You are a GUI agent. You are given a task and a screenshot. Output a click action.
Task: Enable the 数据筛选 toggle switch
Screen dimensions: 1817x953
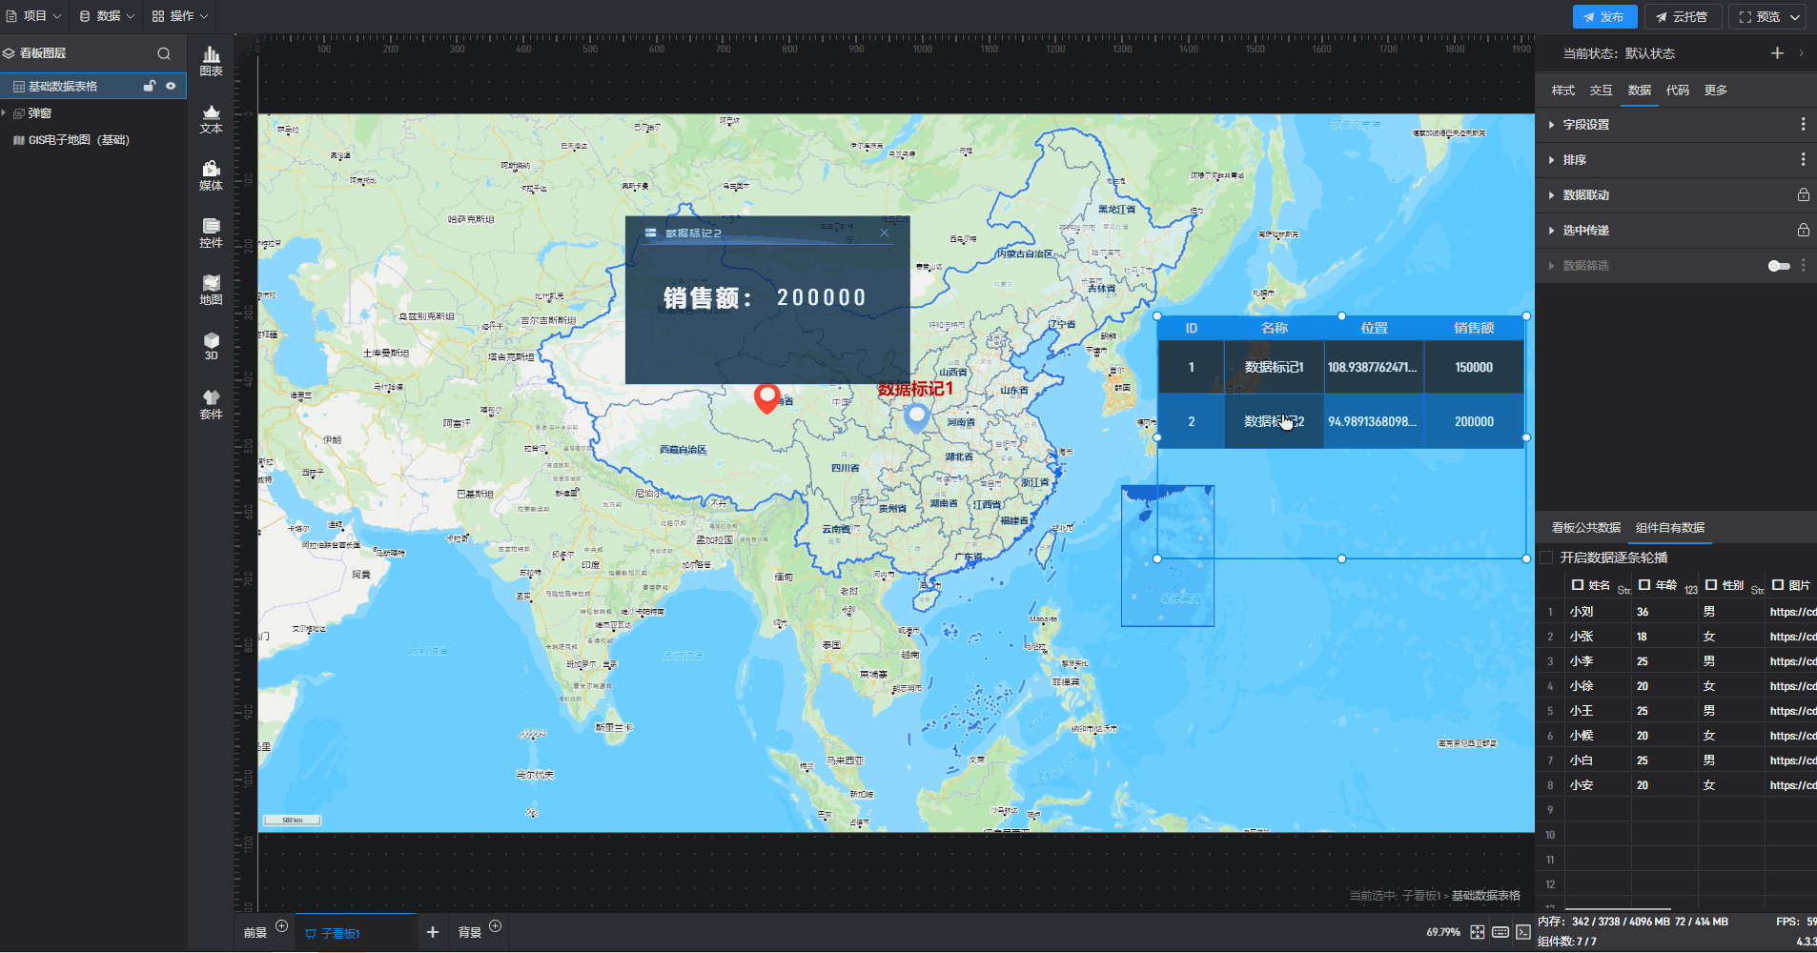(x=1778, y=266)
